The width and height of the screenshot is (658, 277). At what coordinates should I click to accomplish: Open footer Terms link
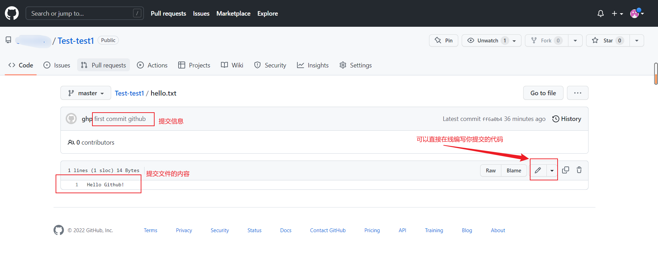click(150, 230)
